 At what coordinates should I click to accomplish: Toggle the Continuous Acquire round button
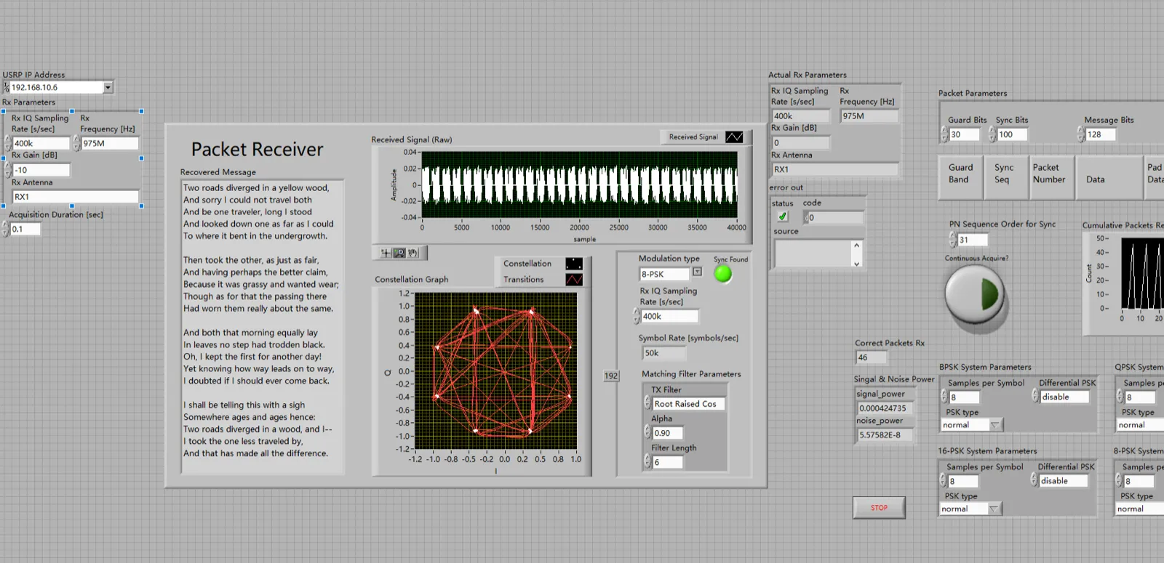[974, 294]
